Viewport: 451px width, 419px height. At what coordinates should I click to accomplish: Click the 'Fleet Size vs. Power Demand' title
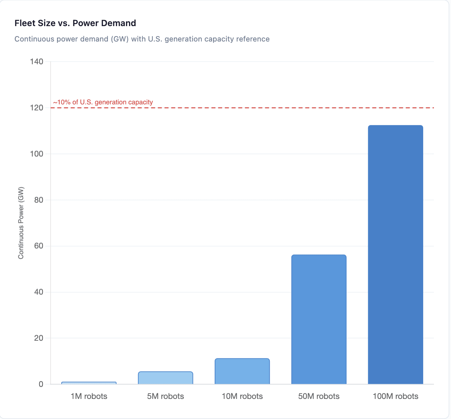coord(75,23)
